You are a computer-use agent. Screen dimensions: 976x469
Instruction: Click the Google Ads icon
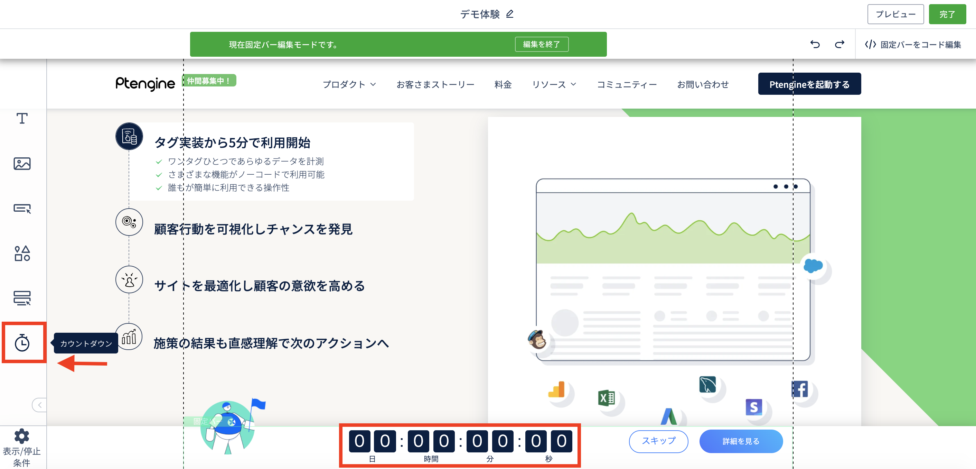pos(669,416)
